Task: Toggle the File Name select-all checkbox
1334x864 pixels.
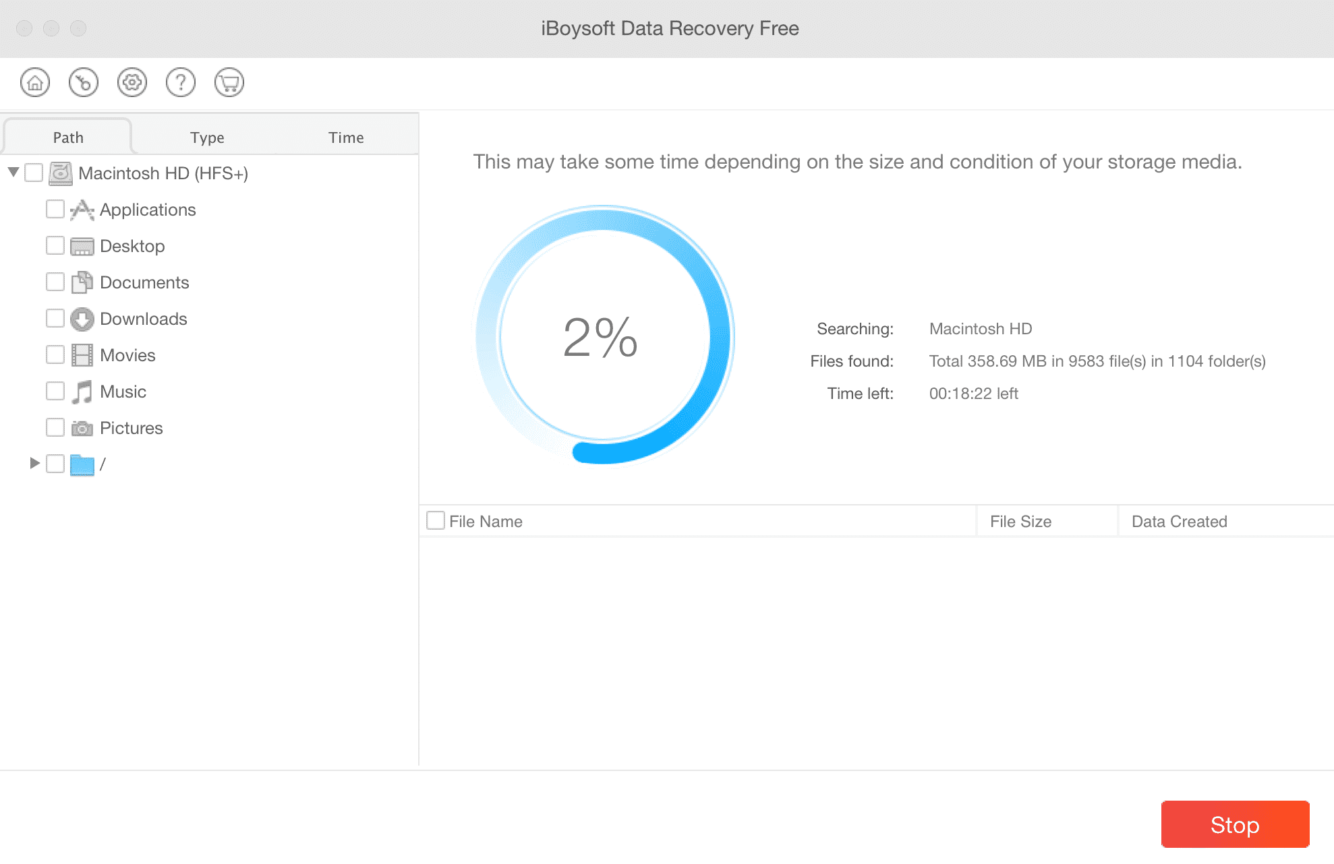Action: (436, 520)
